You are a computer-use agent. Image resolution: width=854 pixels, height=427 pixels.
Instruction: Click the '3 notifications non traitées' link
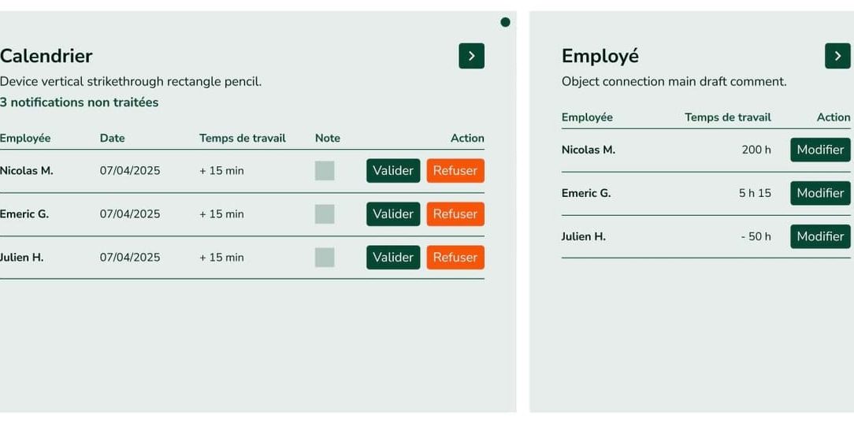pyautogui.click(x=79, y=102)
